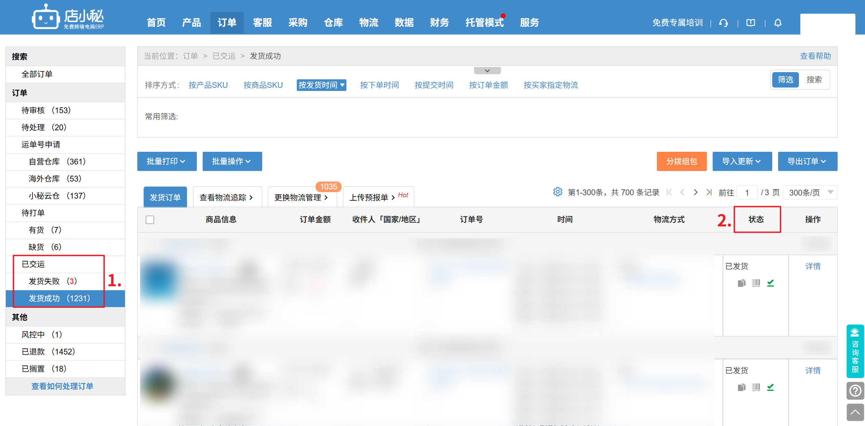Viewport: 865px width, 426px height.
Task: Click copy icon in first order status
Action: [x=741, y=283]
